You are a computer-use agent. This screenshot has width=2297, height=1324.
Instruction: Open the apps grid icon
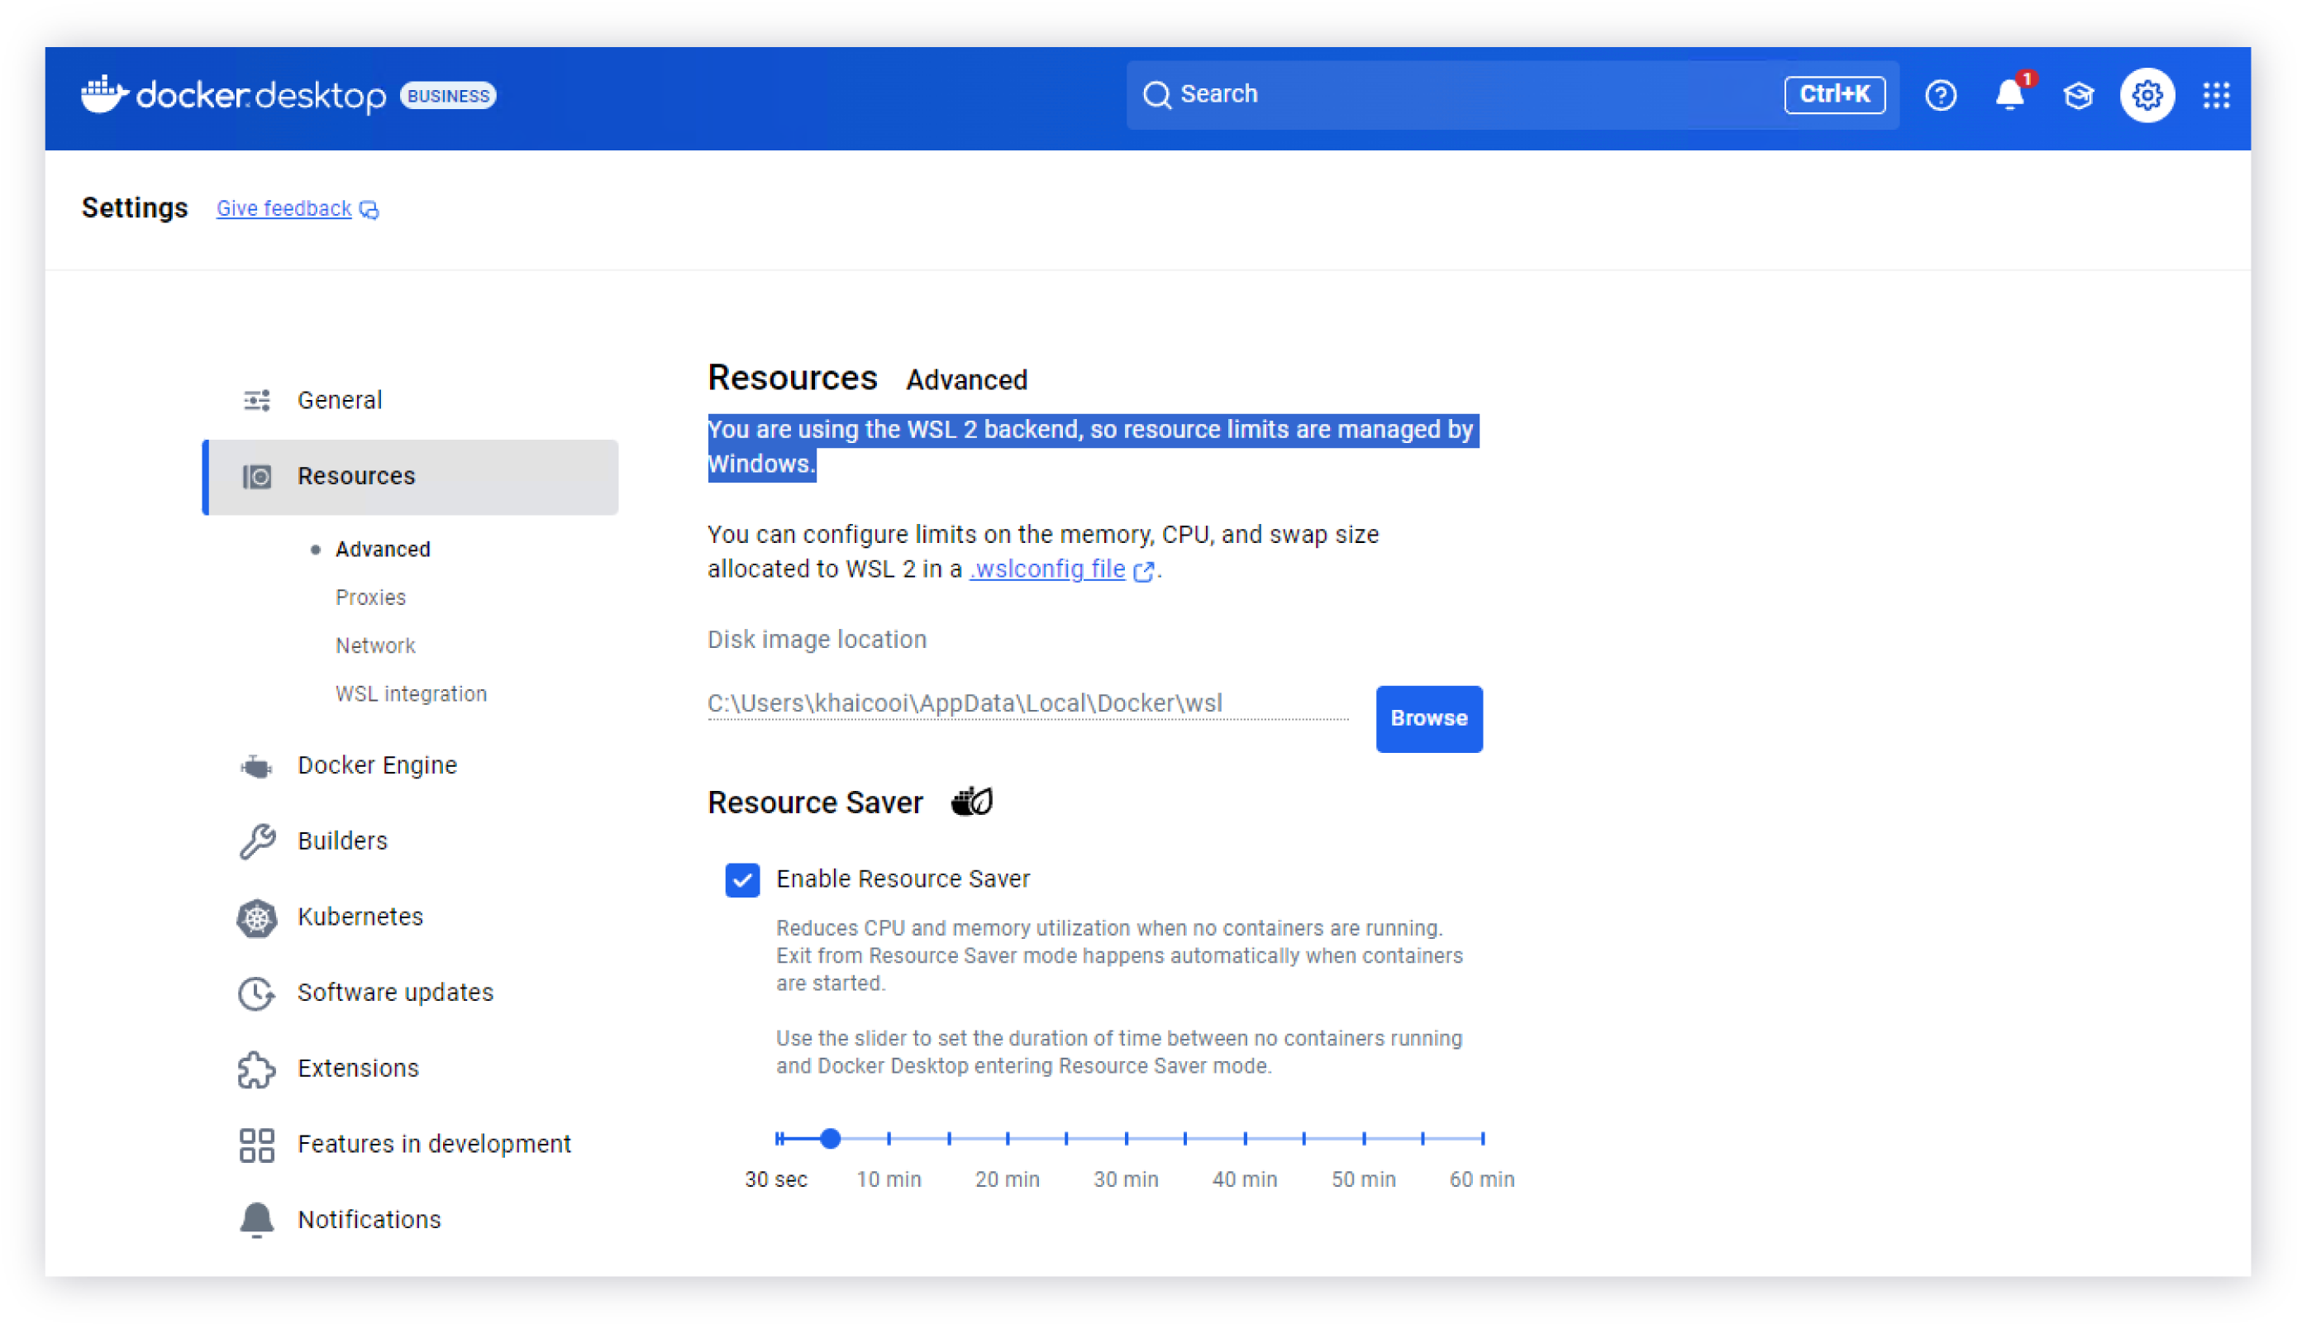(x=2215, y=94)
